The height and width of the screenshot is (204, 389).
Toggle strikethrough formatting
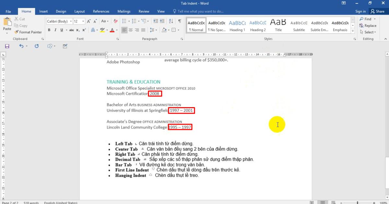[71, 30]
